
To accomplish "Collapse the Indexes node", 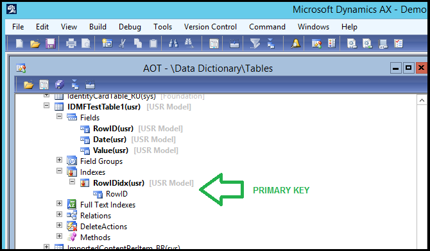I will (59, 171).
